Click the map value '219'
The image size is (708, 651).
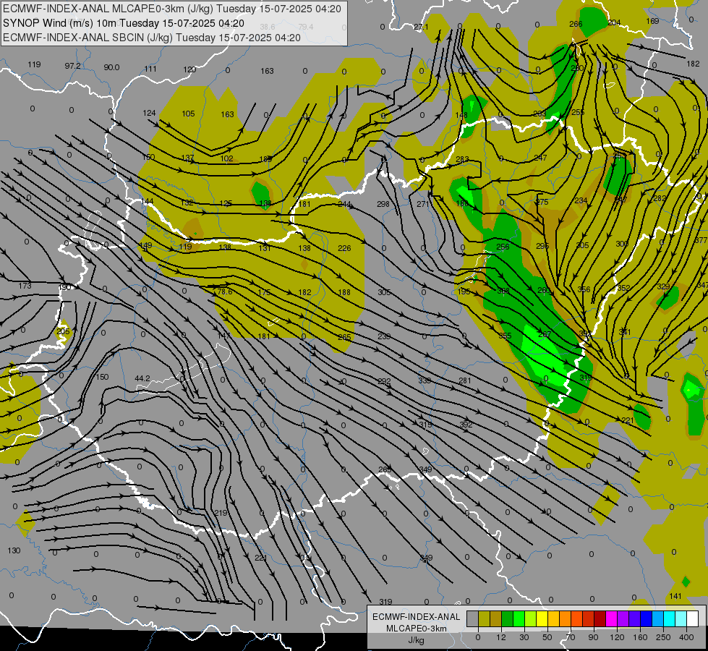coord(221,513)
